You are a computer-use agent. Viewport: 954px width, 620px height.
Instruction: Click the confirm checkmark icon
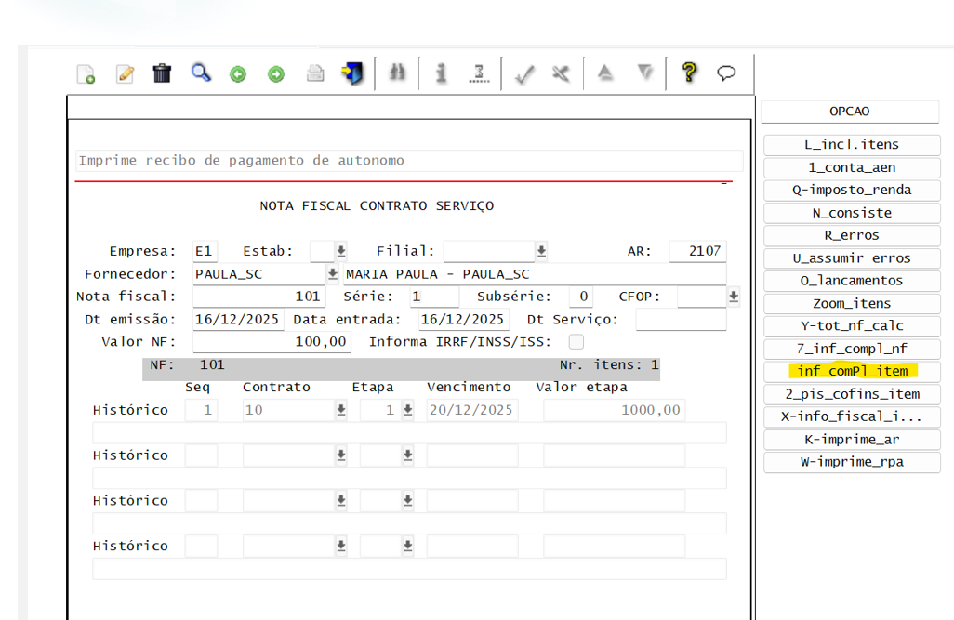pyautogui.click(x=524, y=74)
